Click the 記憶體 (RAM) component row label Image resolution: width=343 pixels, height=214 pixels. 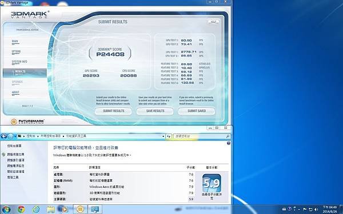(63, 181)
